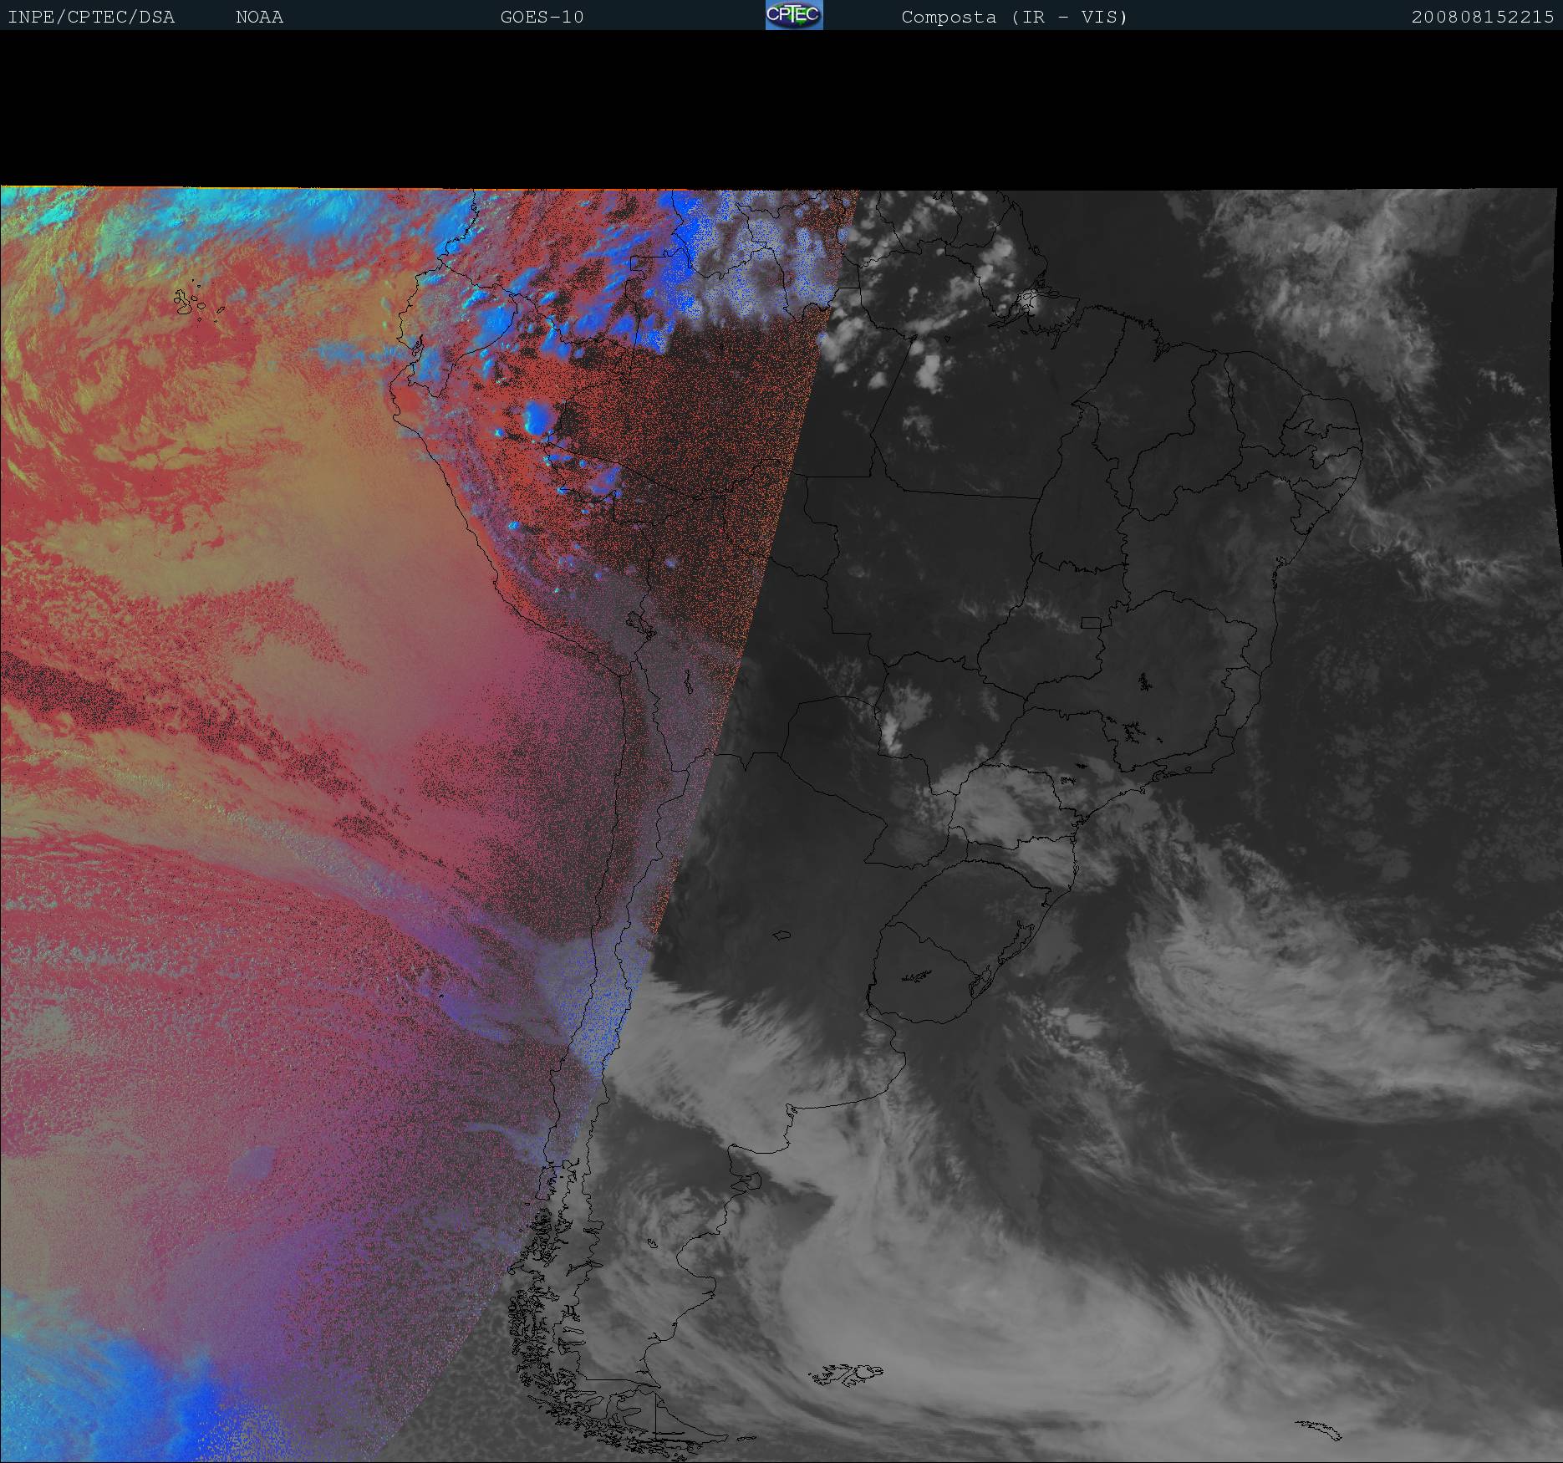This screenshot has width=1563, height=1463.
Task: Click the Mar Chiquita lake outline in Argentina
Action: tap(781, 935)
